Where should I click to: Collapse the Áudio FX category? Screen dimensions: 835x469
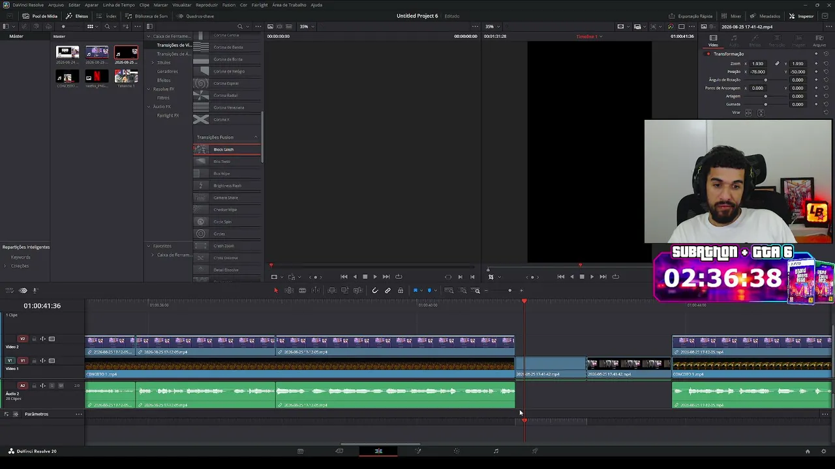coord(149,107)
